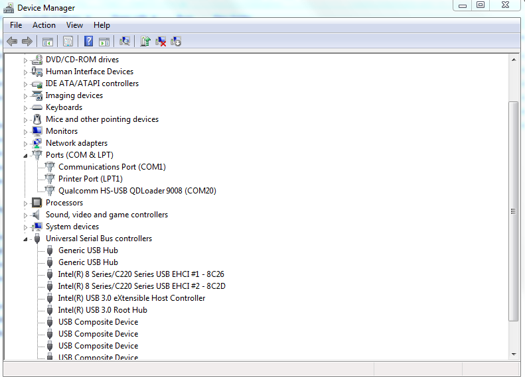Viewport: 525px width, 377px height.
Task: Click the Qualcomm QDLoader port icon
Action: tap(50, 191)
